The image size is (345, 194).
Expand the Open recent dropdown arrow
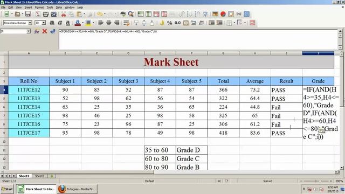(23, 14)
